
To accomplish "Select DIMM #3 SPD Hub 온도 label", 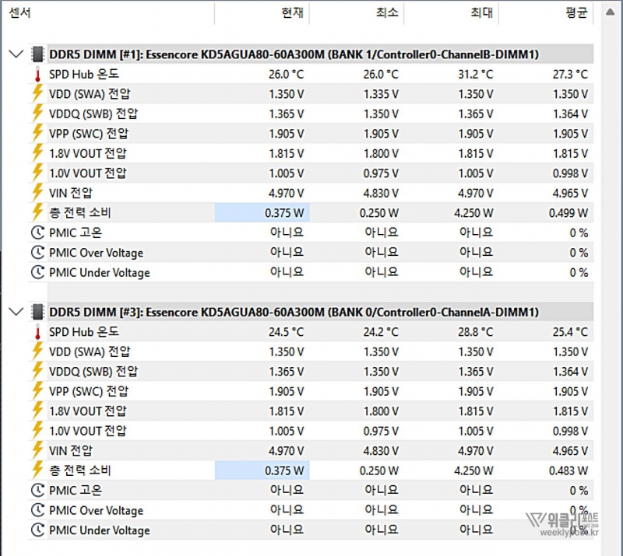I will (84, 332).
